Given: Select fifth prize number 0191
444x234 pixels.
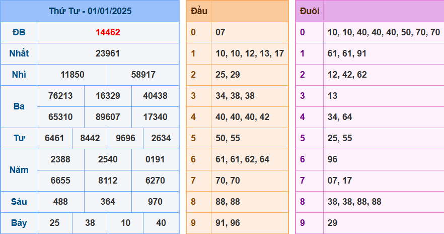Looking at the screenshot, I should [155, 159].
